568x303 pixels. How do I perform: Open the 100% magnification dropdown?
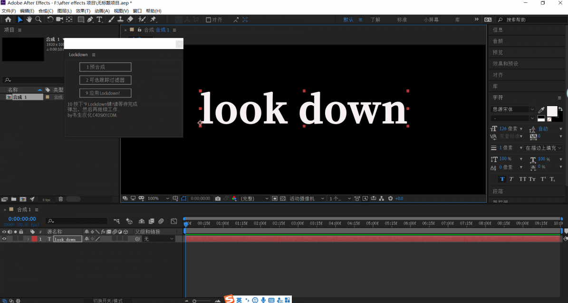[158, 199]
